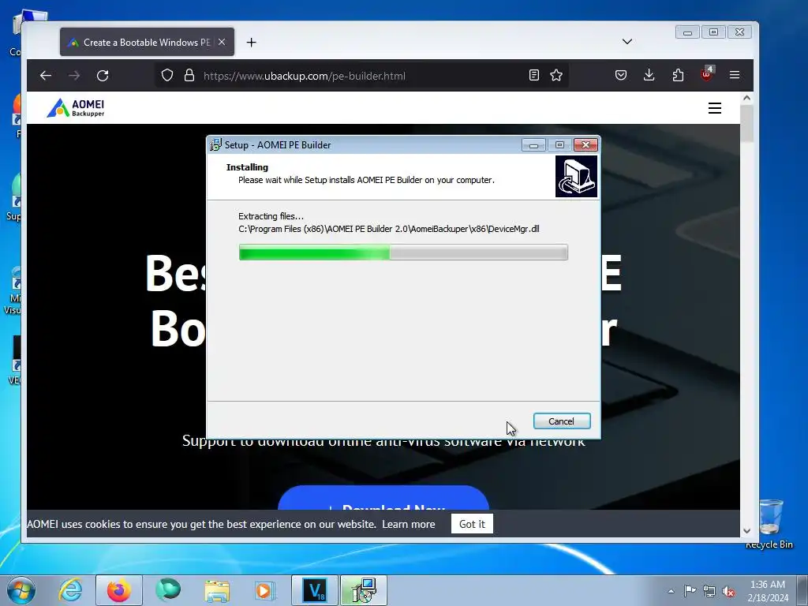Open Windows Explorer from taskbar
This screenshot has width=808, height=606.
click(217, 591)
